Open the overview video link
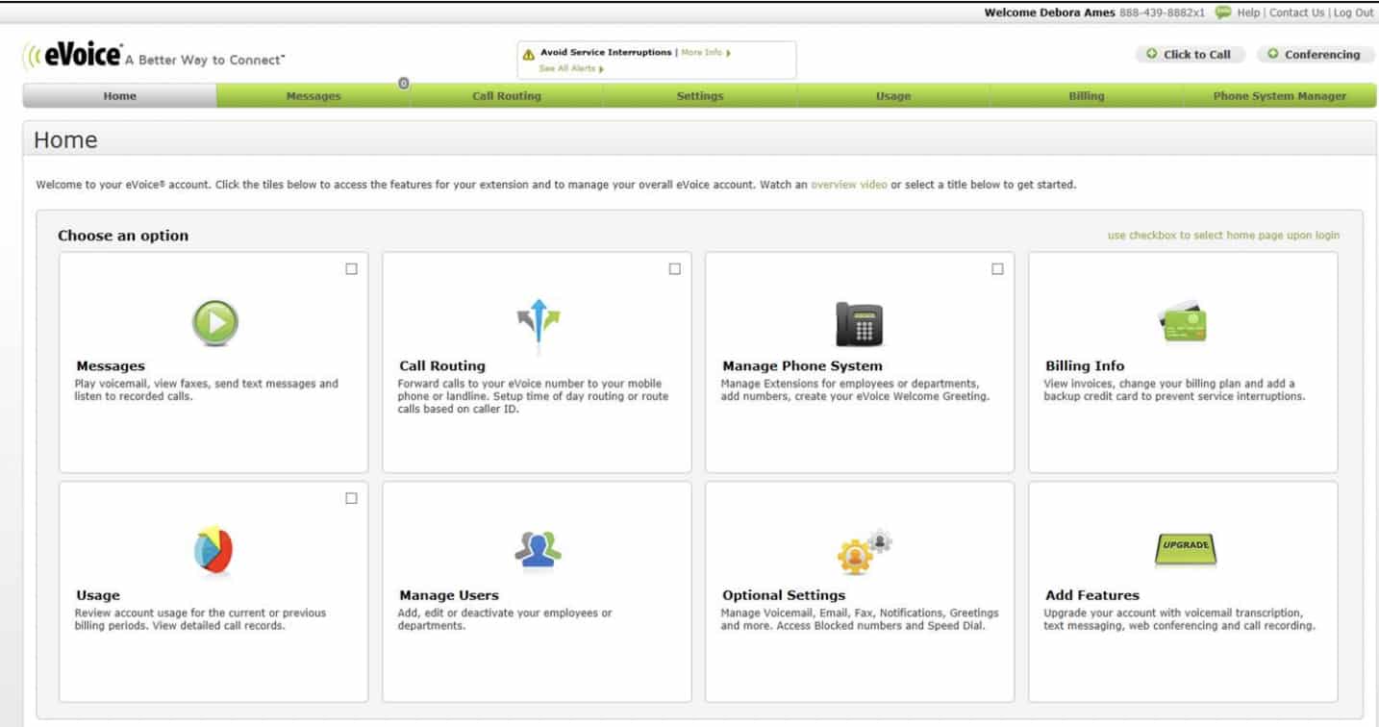This screenshot has width=1379, height=727. coord(849,185)
